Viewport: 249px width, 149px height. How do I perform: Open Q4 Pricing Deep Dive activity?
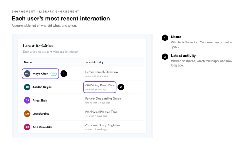click(100, 85)
